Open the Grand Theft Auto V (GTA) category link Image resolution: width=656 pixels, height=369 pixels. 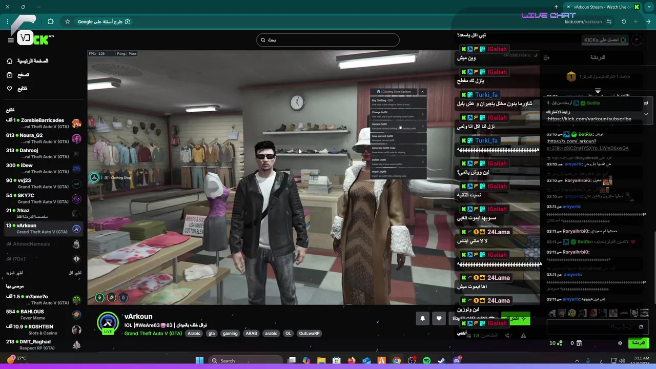click(x=153, y=333)
